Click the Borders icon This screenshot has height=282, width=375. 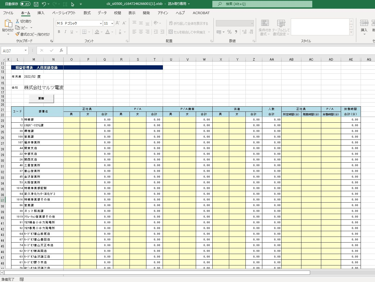tap(84, 32)
